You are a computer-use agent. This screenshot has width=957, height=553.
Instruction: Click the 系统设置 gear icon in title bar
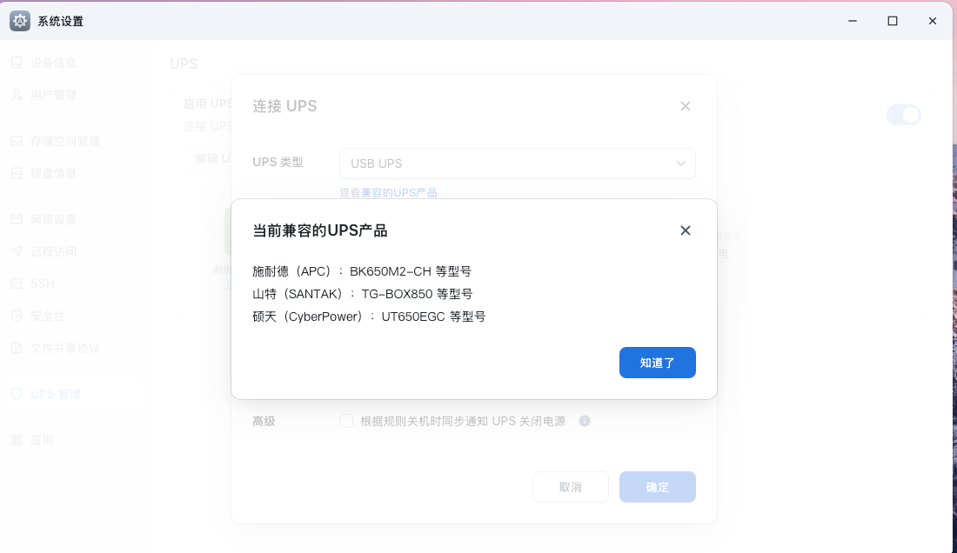coord(20,21)
